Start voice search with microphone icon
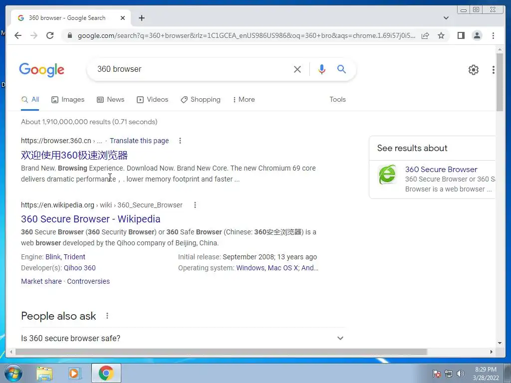The width and height of the screenshot is (511, 383). coord(322,69)
